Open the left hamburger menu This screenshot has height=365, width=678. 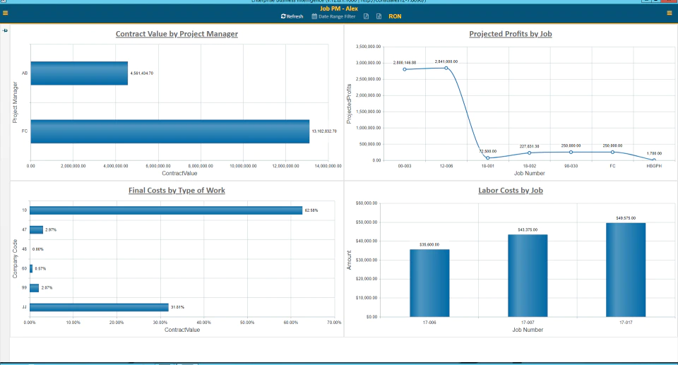pyautogui.click(x=5, y=13)
